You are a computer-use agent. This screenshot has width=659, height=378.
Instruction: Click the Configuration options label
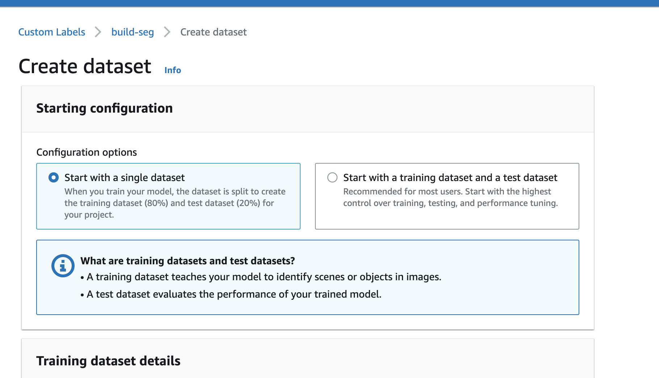coord(87,152)
